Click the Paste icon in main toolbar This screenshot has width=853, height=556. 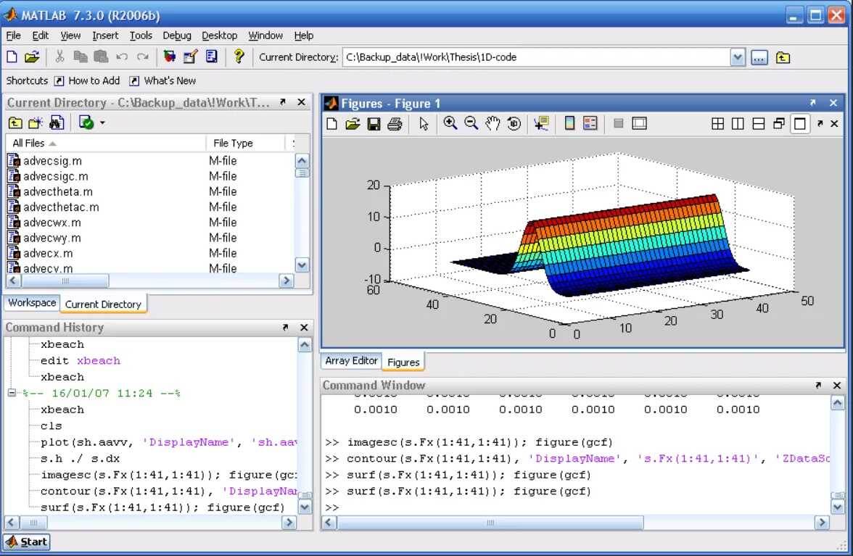[101, 57]
